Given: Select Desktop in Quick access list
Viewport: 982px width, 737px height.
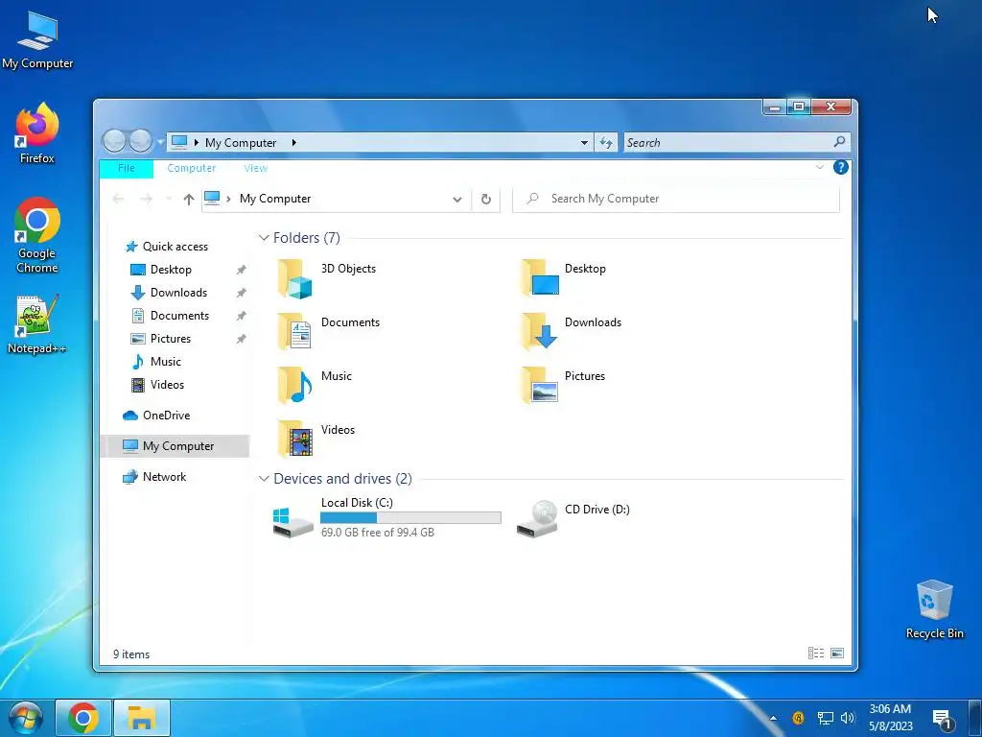Looking at the screenshot, I should [160, 270].
